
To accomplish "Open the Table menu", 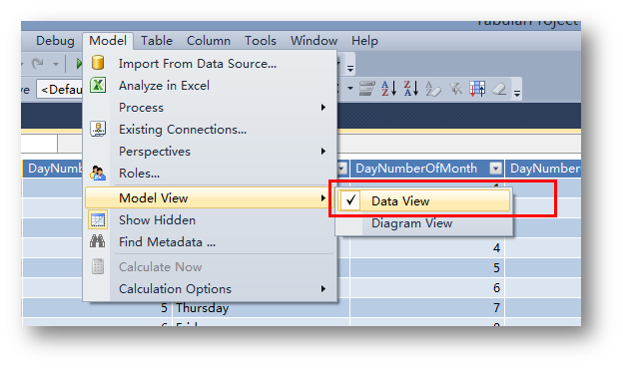I will [157, 41].
